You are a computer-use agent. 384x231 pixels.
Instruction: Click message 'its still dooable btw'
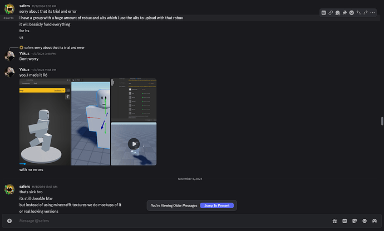[36, 198]
